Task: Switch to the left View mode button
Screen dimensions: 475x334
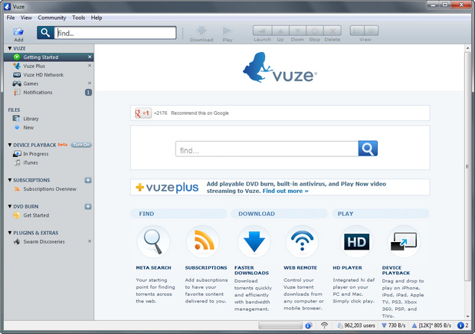Action: click(x=357, y=31)
